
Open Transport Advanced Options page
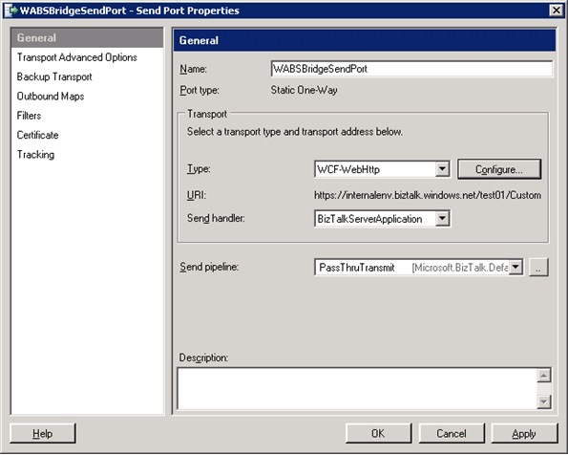76,57
